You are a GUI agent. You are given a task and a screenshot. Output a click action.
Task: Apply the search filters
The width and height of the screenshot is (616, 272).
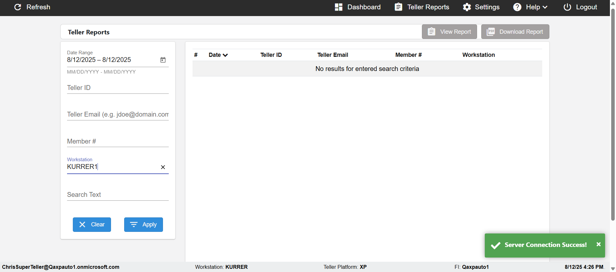(143, 224)
